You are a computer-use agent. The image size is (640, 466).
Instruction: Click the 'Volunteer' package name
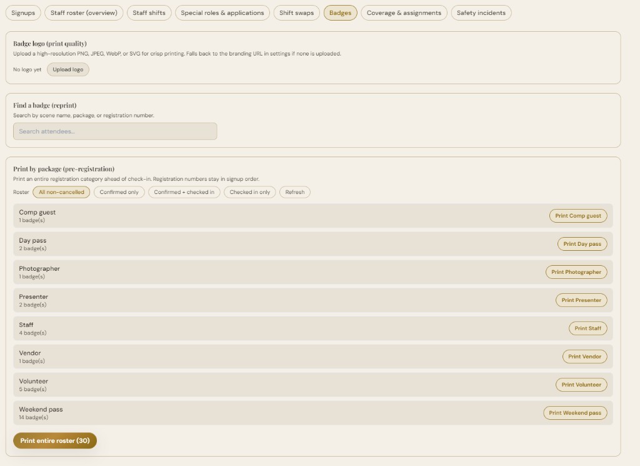point(34,381)
